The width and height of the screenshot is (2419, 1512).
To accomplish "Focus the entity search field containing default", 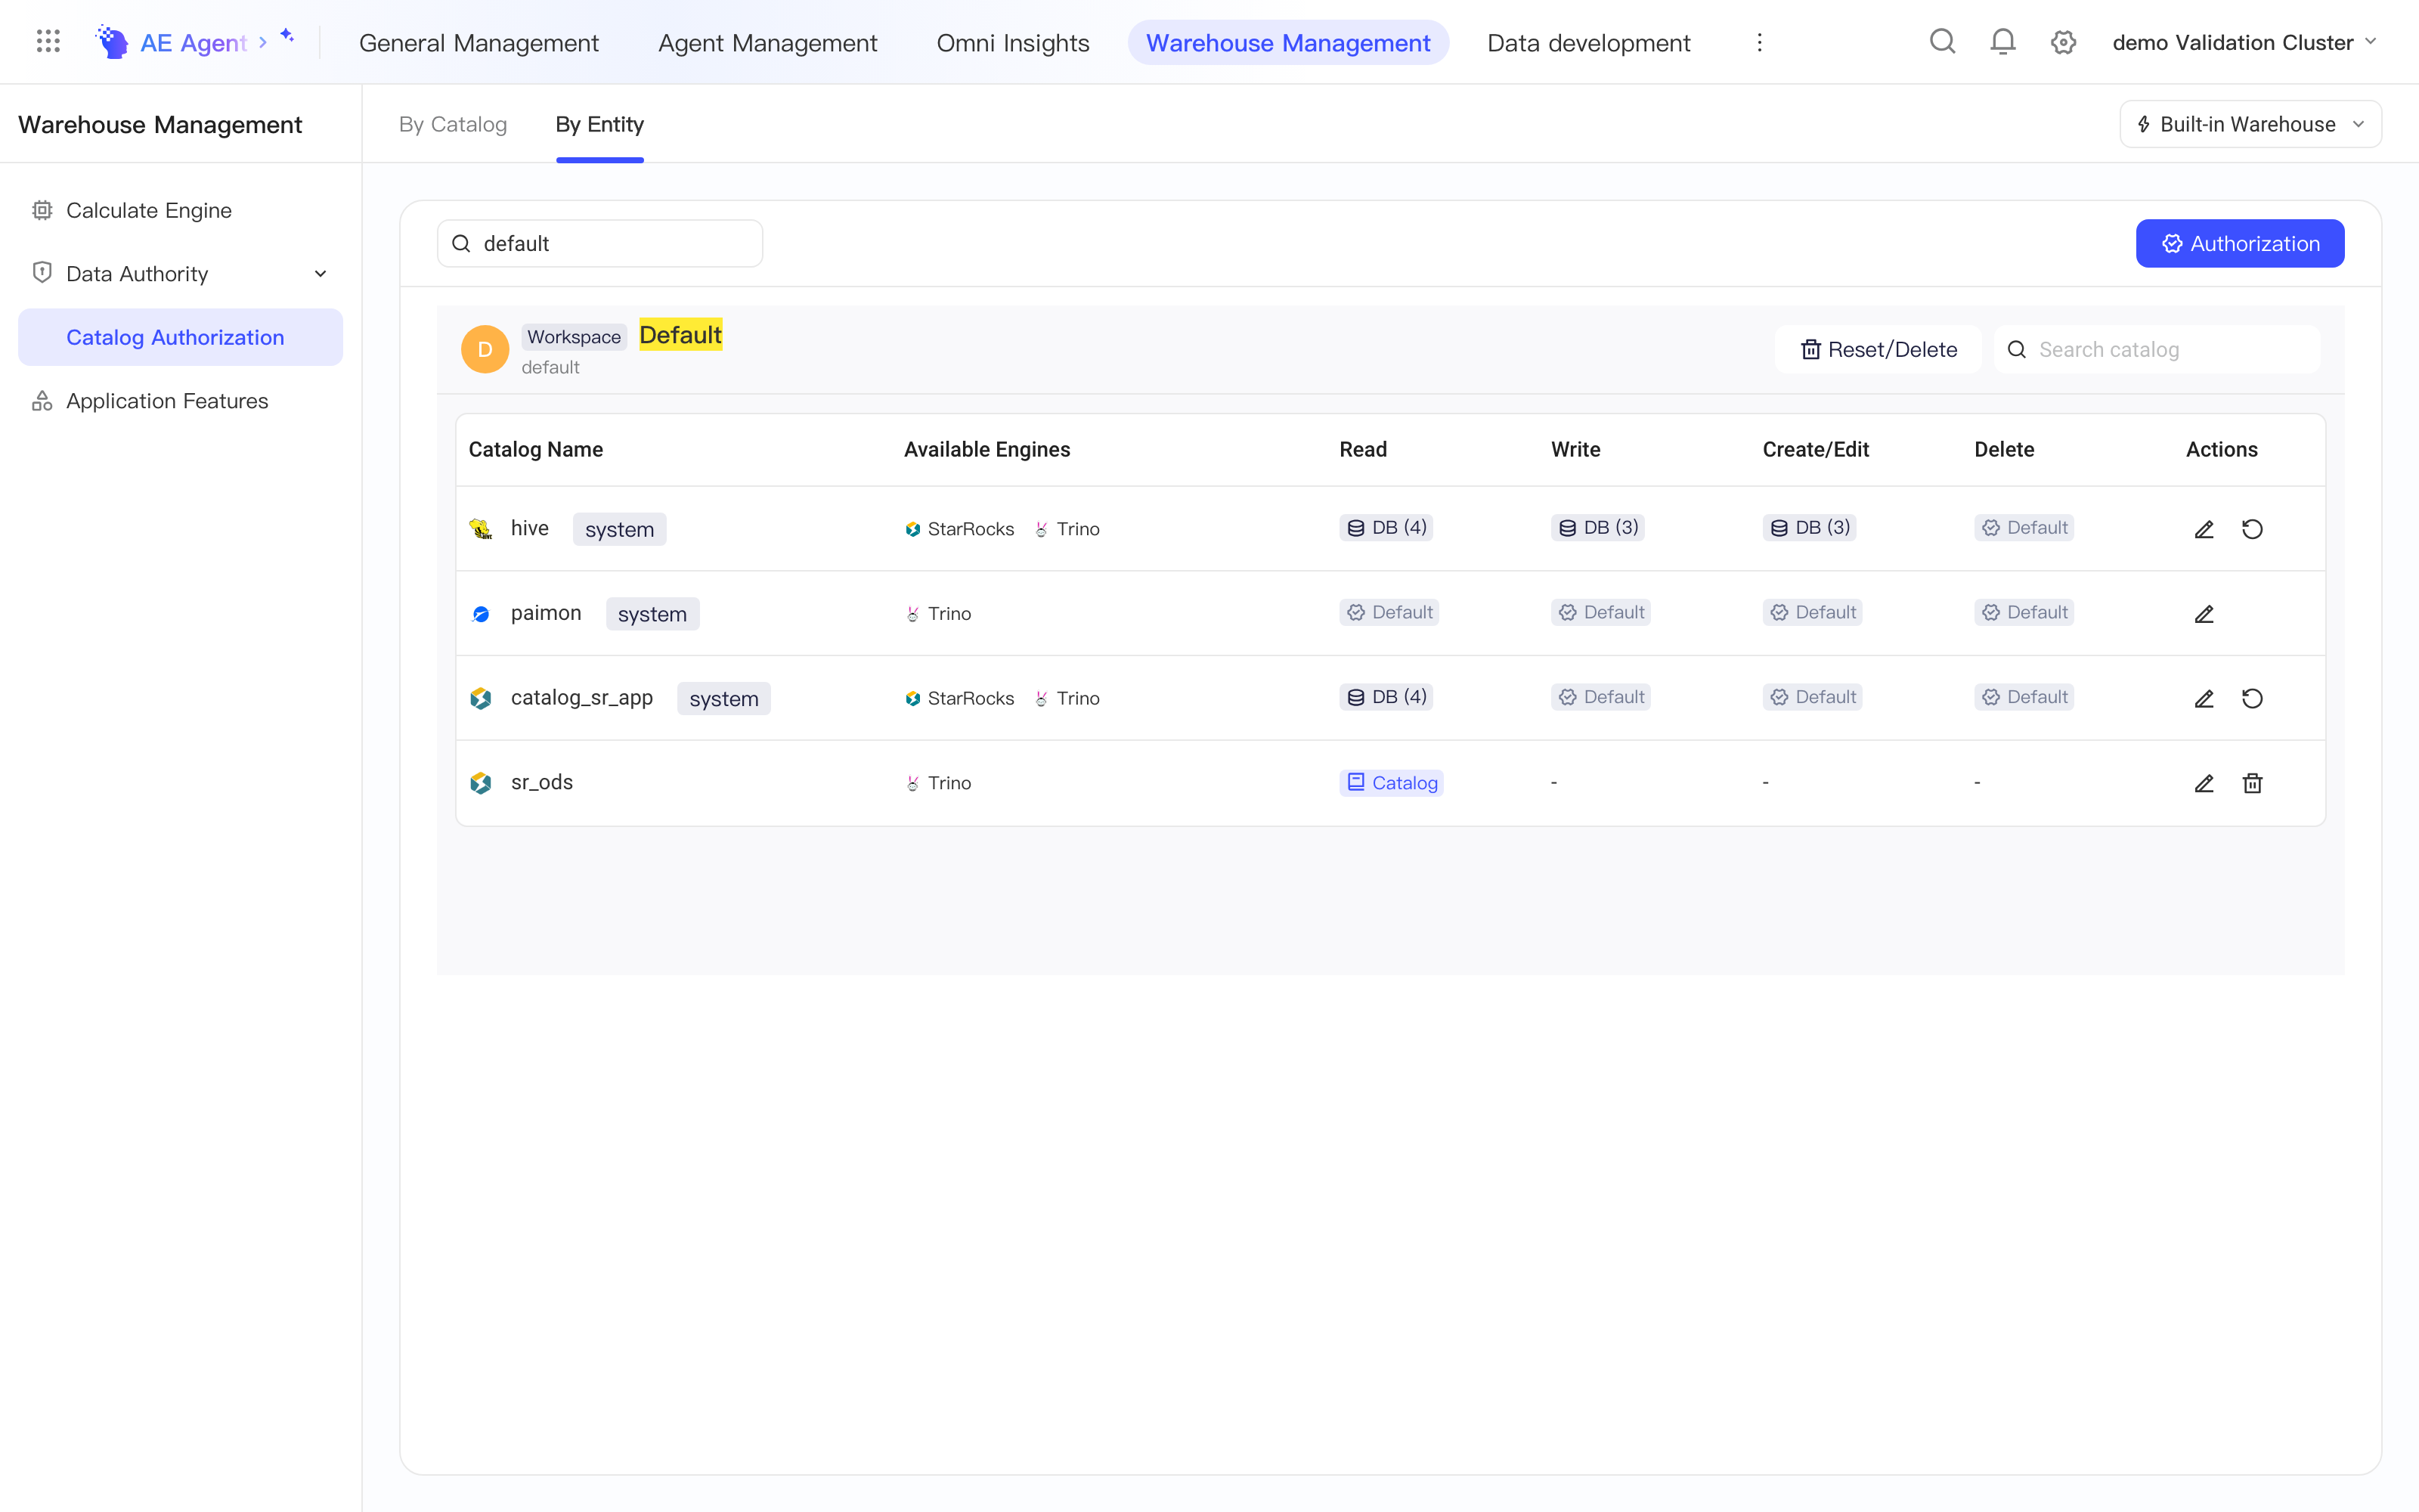I will coord(599,243).
